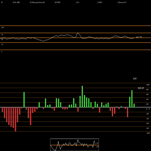The height and width of the screenshot is (151, 151).
Task: Click the 70 level label on RSI axis
Action: coord(2,35)
